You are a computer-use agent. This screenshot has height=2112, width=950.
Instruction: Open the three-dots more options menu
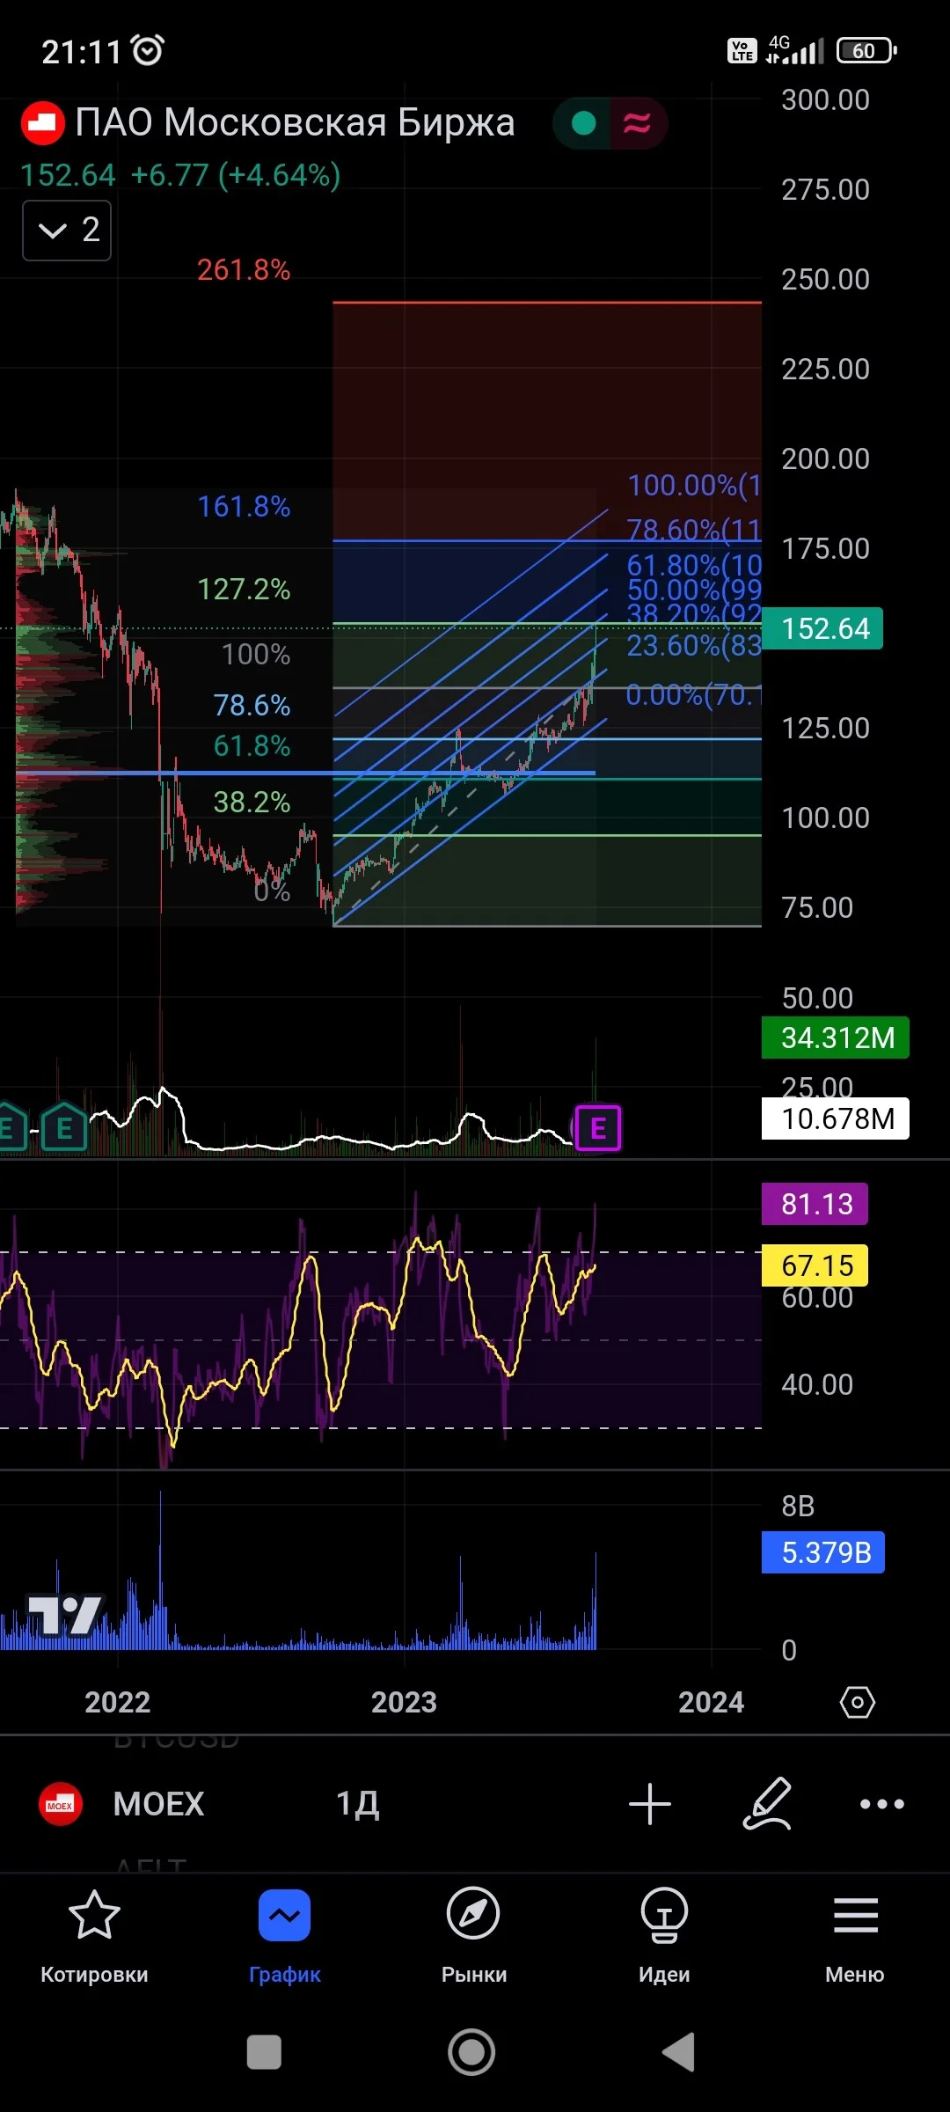click(882, 1804)
